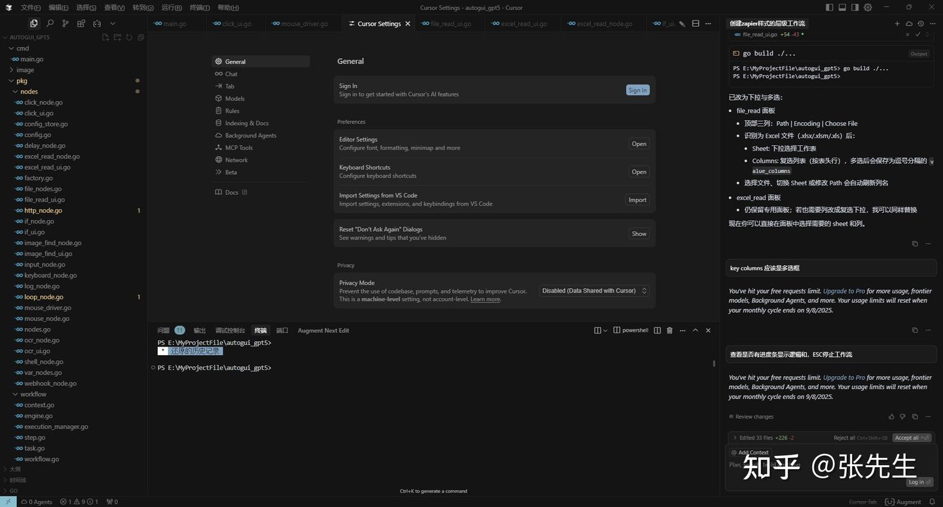Create a new file in the Explorer
Viewport: 943px width, 507px height.
click(105, 37)
